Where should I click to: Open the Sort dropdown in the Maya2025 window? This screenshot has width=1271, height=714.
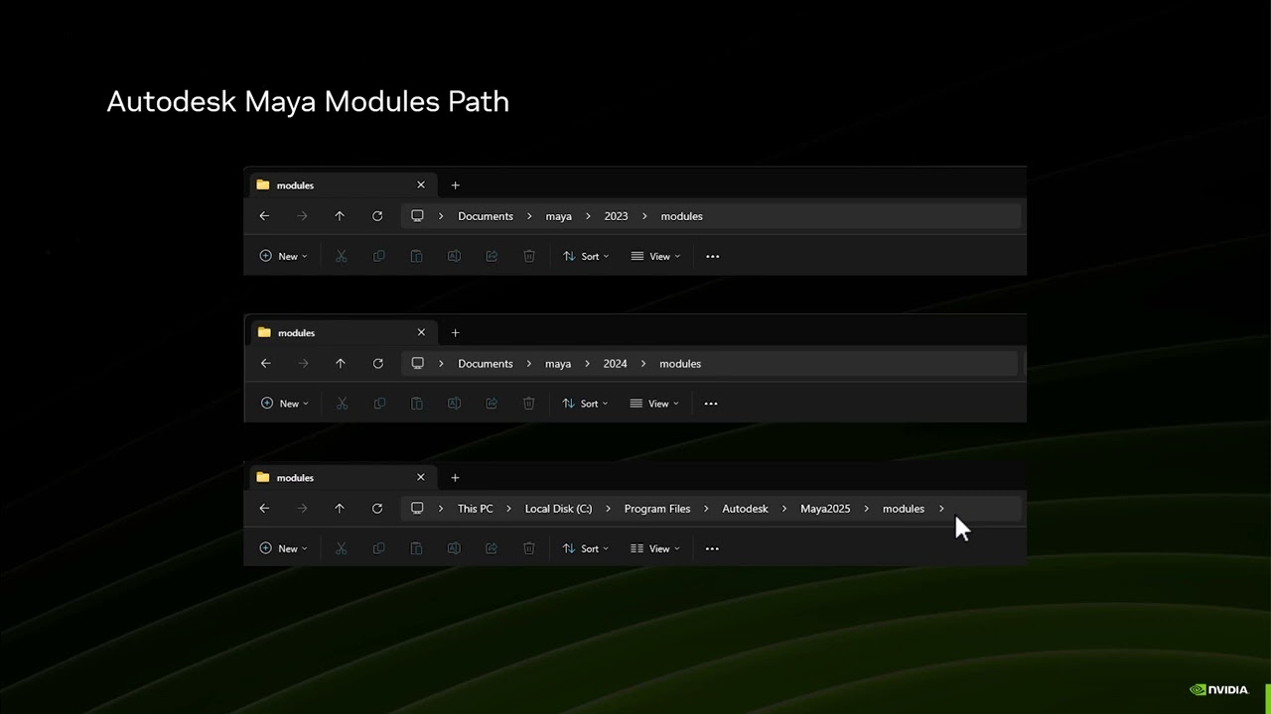click(x=586, y=548)
